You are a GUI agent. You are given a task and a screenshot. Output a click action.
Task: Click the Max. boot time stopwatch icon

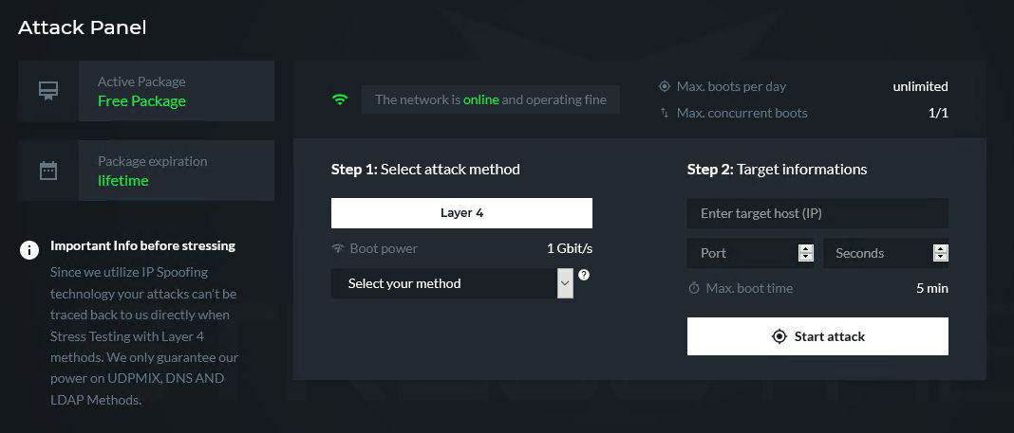pos(694,288)
